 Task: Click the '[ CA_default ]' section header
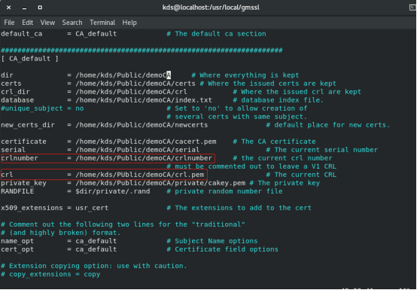click(30, 59)
